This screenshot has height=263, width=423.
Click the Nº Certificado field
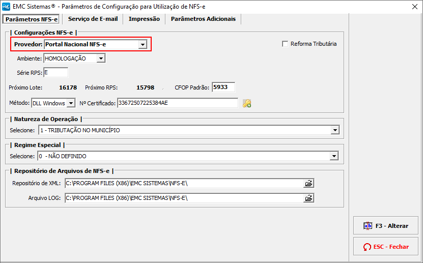point(178,103)
